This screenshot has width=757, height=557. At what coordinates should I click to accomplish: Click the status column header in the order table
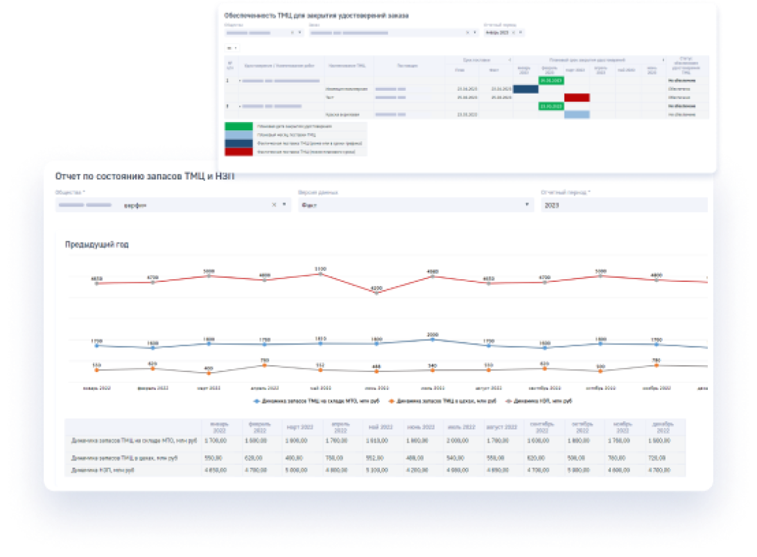point(686,66)
